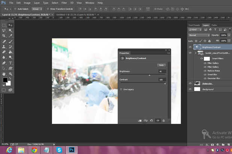
Task: Select the Hand tool
Action: point(4,74)
